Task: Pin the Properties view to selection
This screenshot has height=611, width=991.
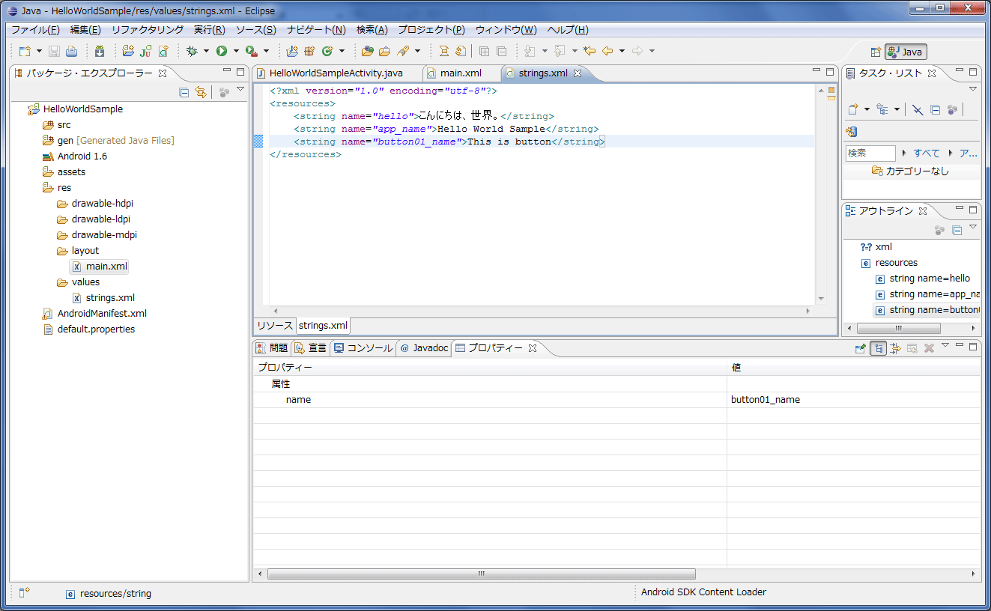Action: tap(861, 348)
